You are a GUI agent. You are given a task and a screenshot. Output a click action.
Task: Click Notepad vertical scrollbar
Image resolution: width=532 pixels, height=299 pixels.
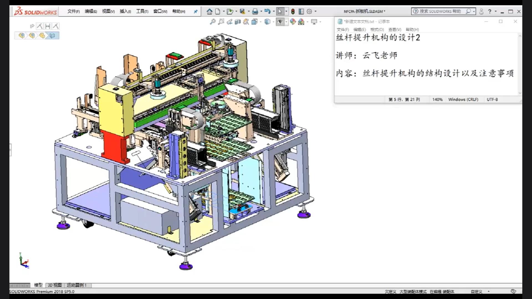tap(520, 64)
